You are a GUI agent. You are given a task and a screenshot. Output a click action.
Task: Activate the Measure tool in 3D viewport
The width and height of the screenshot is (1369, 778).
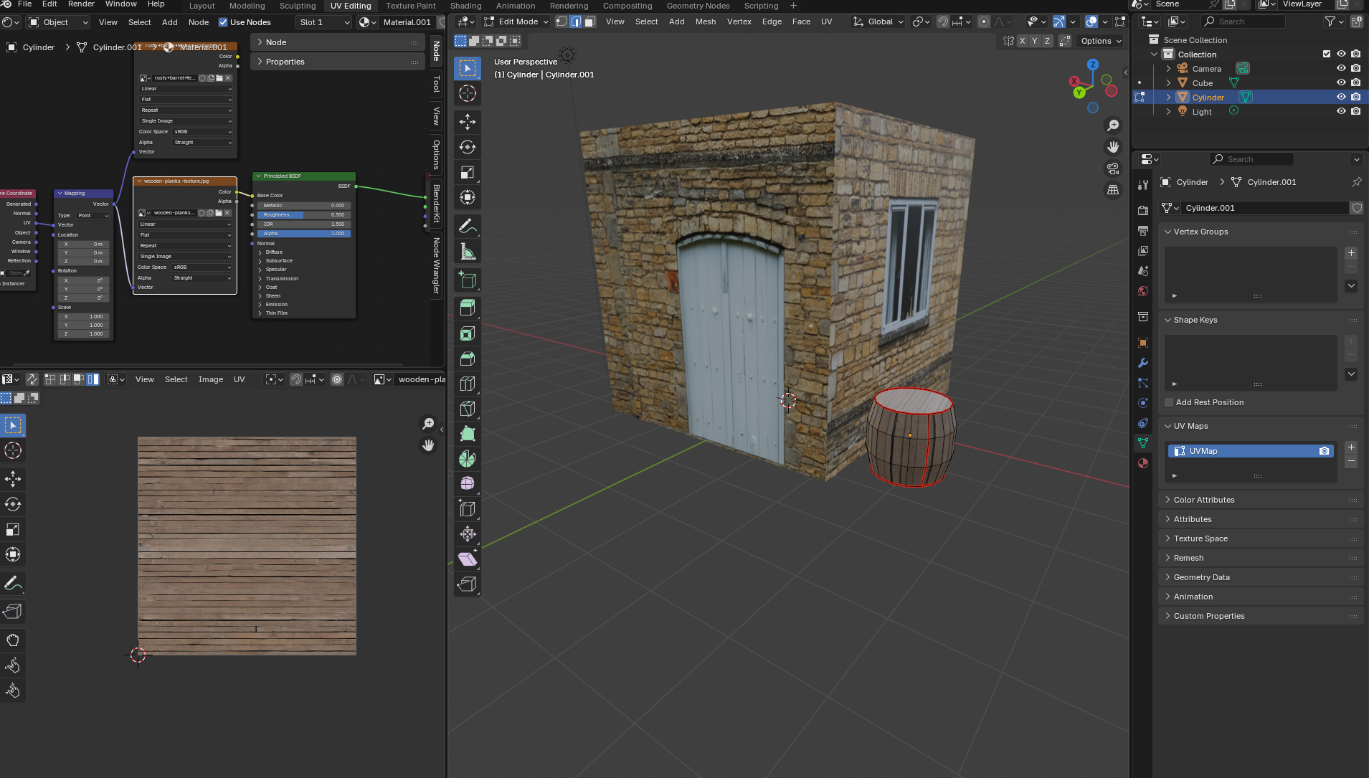(x=468, y=252)
